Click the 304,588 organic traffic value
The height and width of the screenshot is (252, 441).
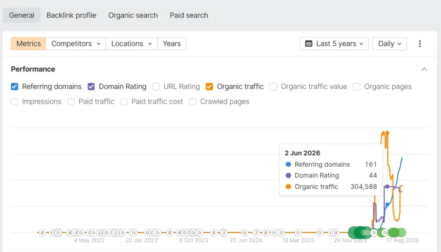[363, 187]
